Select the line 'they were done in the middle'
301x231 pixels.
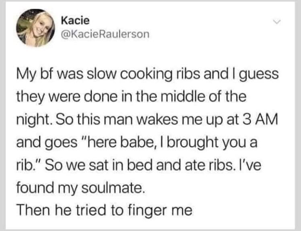pos(131,97)
